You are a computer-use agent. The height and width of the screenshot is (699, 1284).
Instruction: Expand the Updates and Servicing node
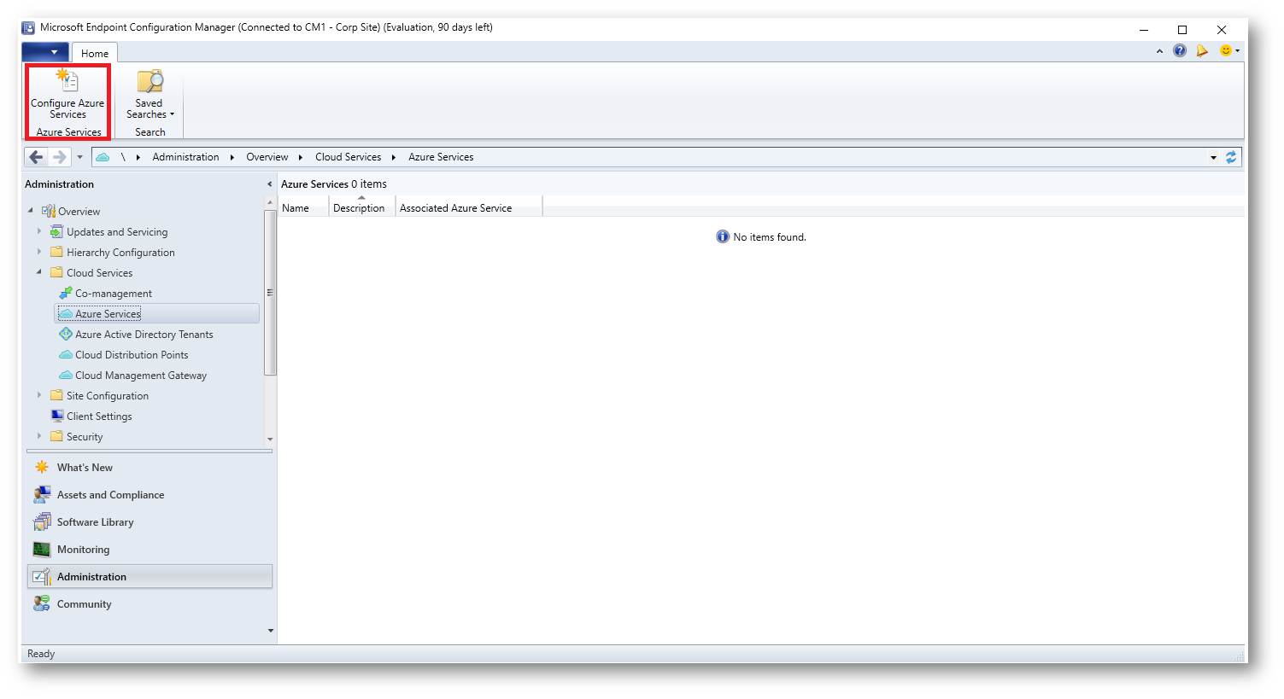(x=39, y=231)
